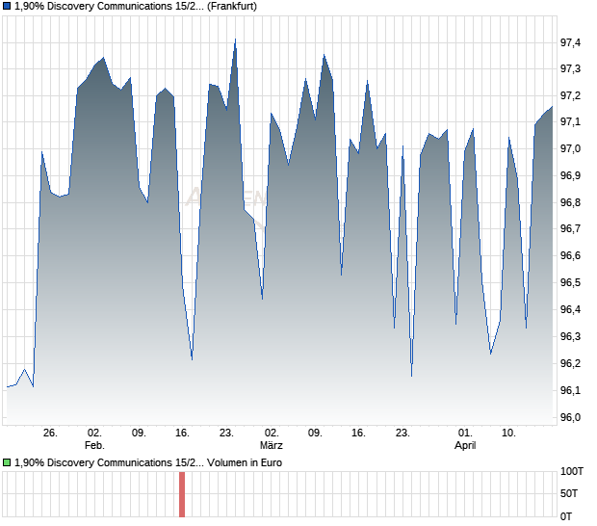Click the y-axis label 96,7
This screenshot has width=597, height=526.
pos(570,229)
